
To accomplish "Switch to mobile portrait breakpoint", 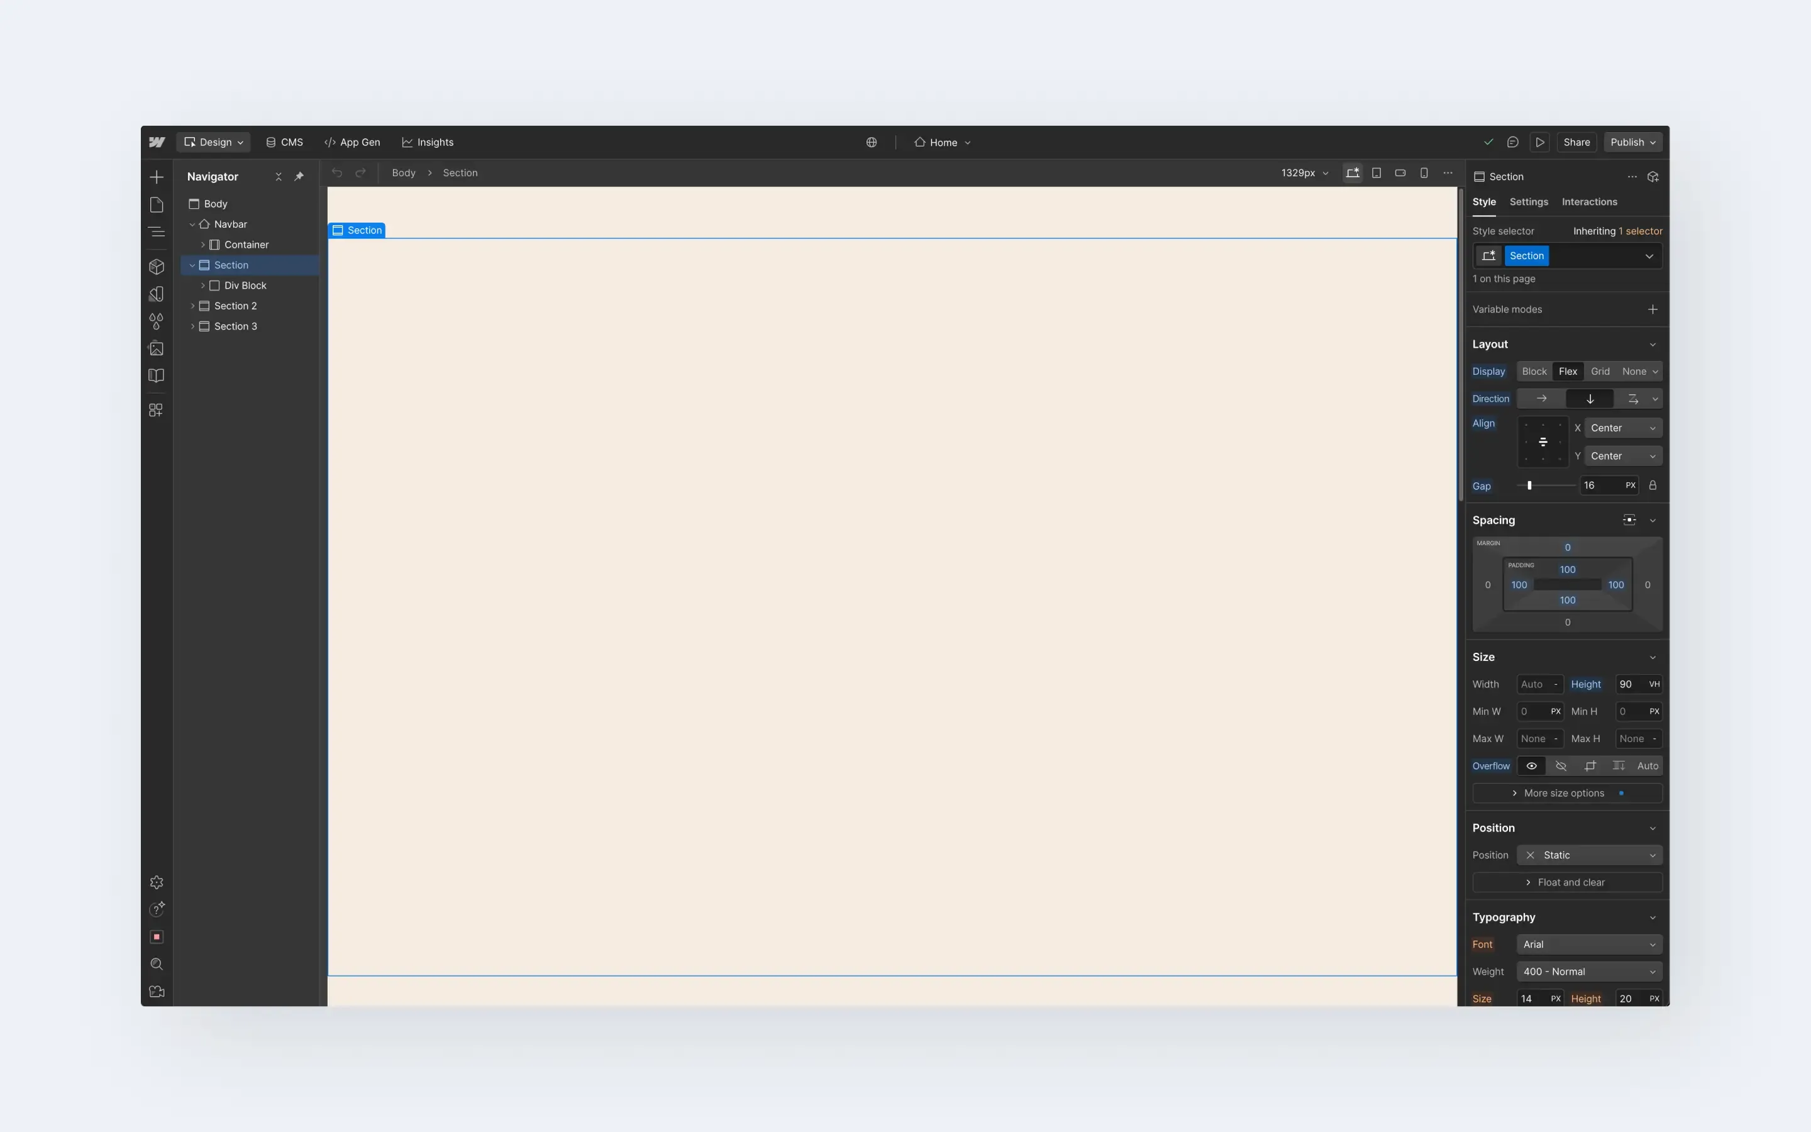I will coord(1424,173).
